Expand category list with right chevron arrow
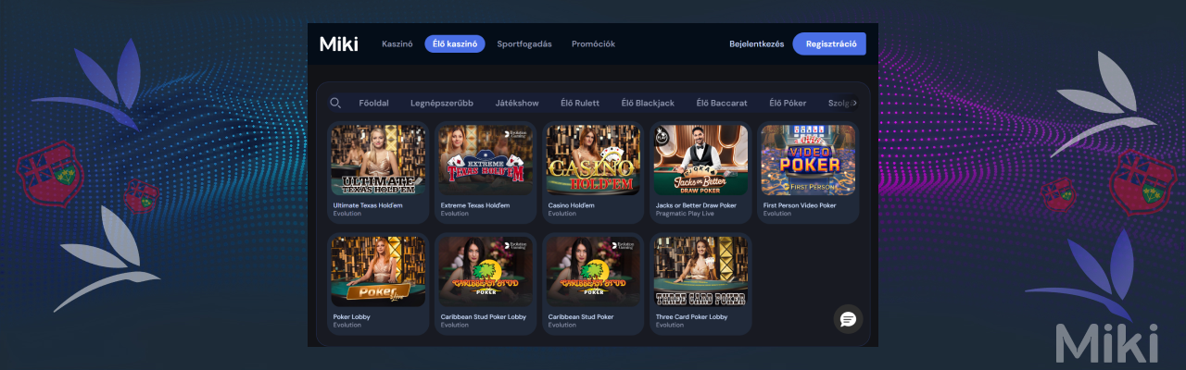 click(854, 103)
